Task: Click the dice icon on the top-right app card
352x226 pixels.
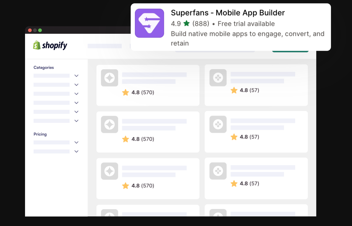Action: [218, 77]
